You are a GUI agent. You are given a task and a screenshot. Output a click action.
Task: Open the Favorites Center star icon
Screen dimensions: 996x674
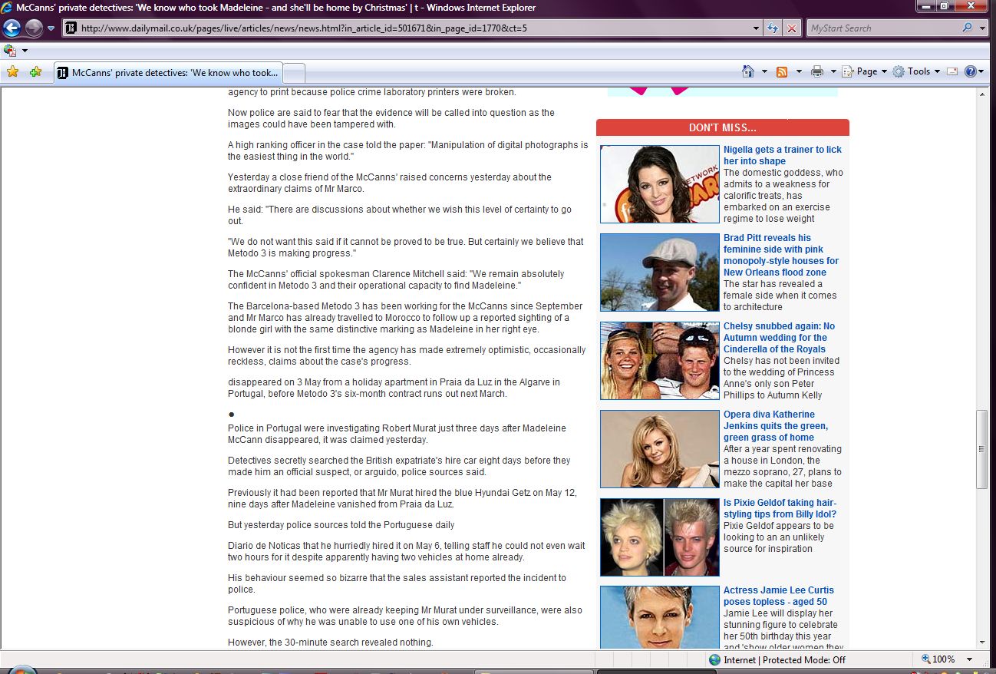coord(12,72)
